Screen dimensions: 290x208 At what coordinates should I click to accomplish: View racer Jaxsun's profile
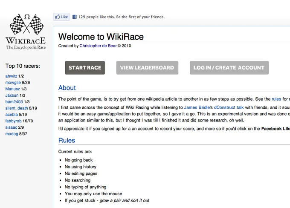pos(12,95)
